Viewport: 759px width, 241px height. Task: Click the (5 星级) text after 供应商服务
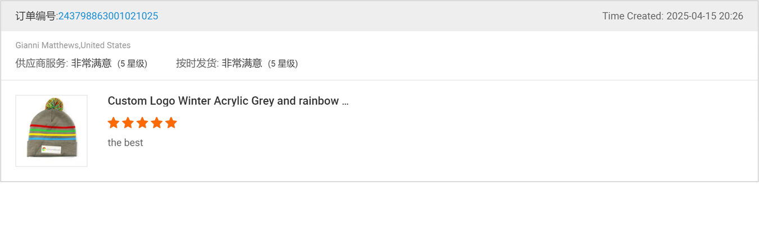[x=132, y=64]
